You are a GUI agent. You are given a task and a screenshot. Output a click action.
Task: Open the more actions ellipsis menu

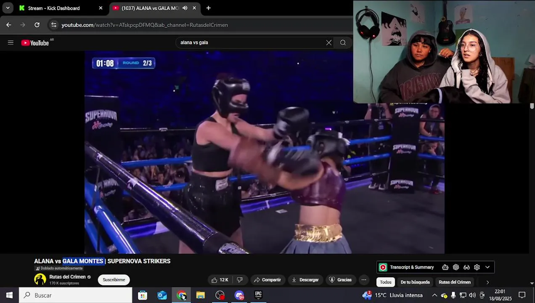coord(364,280)
